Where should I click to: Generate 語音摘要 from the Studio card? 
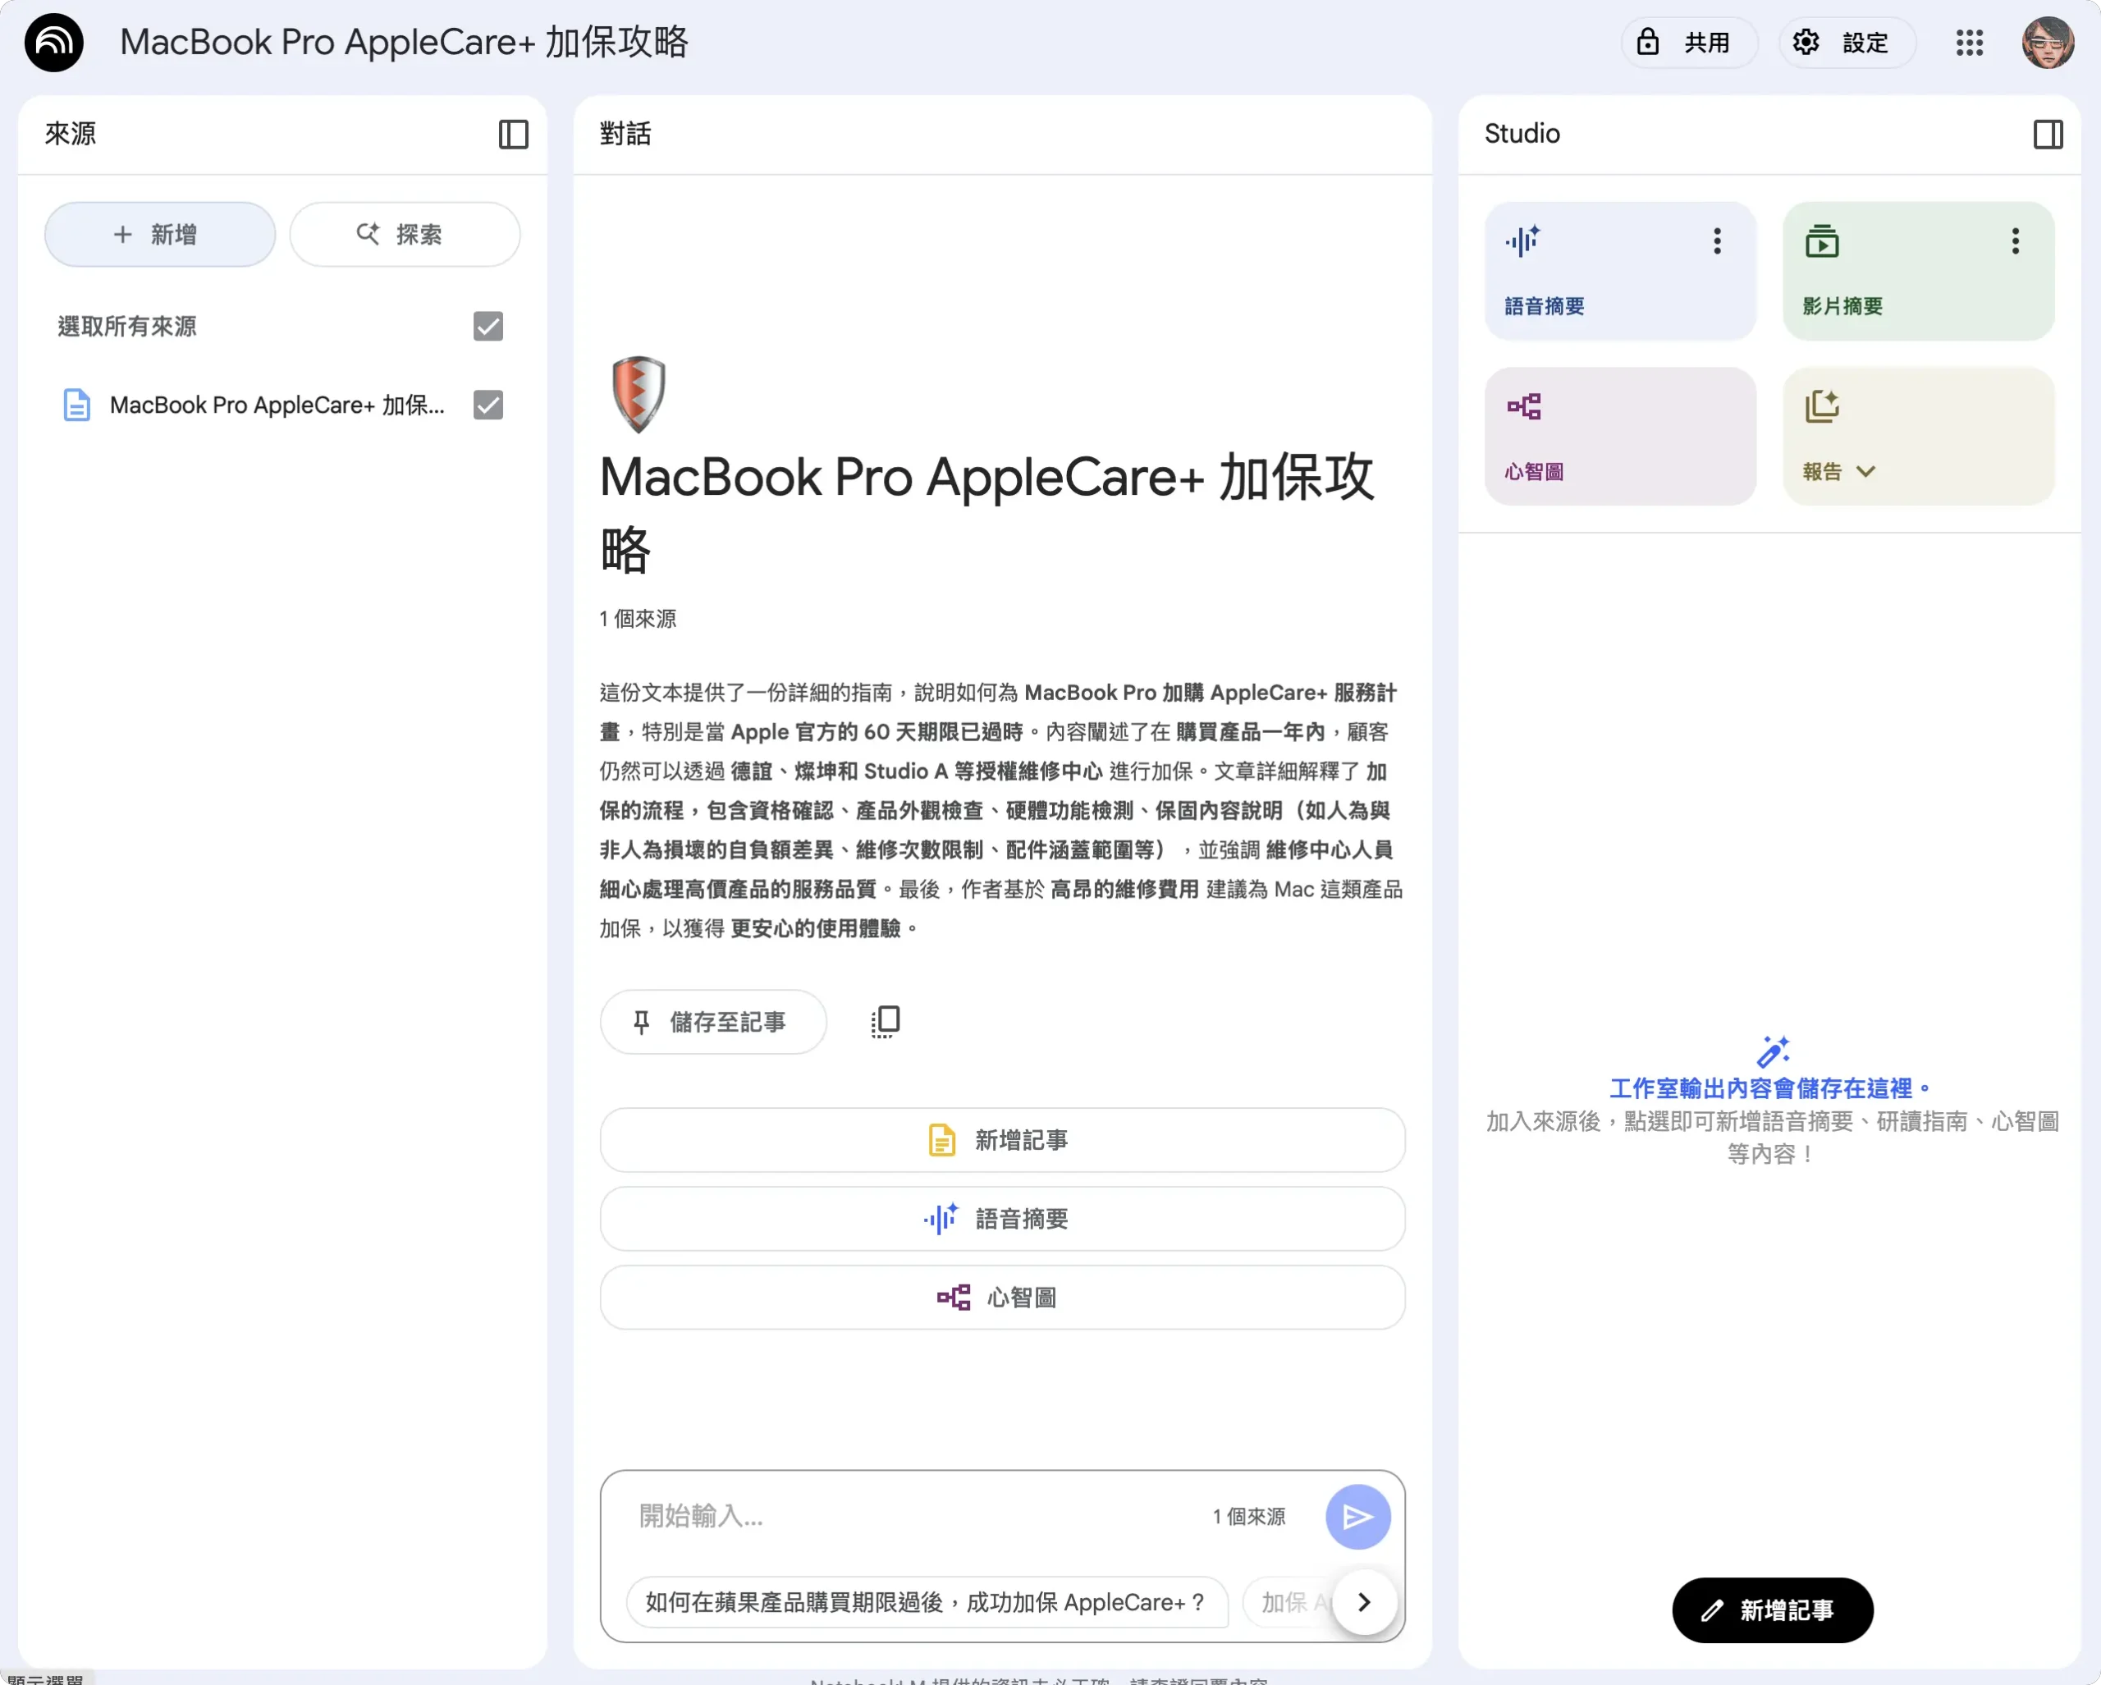(1619, 271)
